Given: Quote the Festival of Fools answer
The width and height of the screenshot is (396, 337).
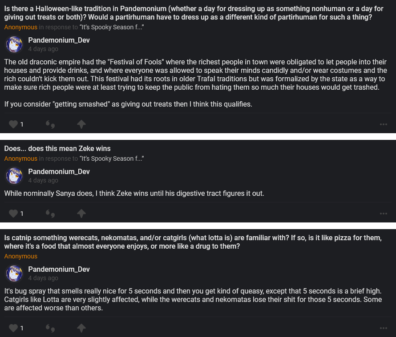Looking at the screenshot, I should pyautogui.click(x=50, y=124).
